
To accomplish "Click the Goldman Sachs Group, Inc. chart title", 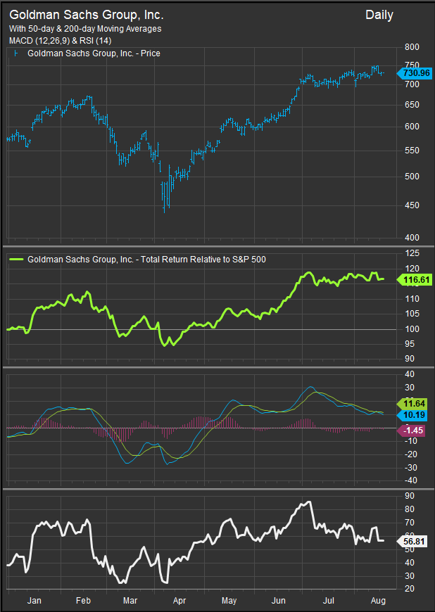I will tap(86, 15).
